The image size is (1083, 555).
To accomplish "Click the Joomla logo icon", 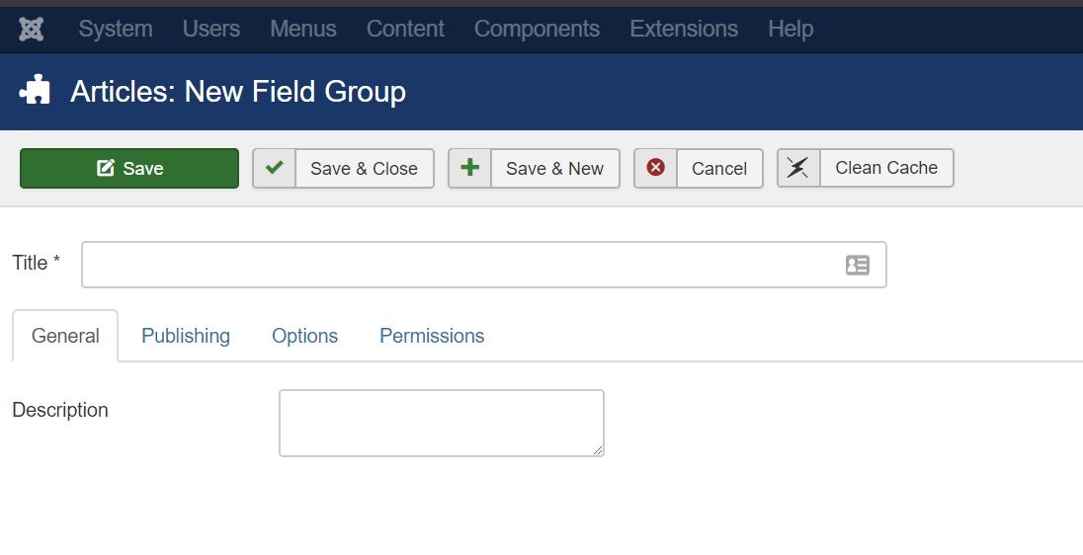I will pos(31,29).
